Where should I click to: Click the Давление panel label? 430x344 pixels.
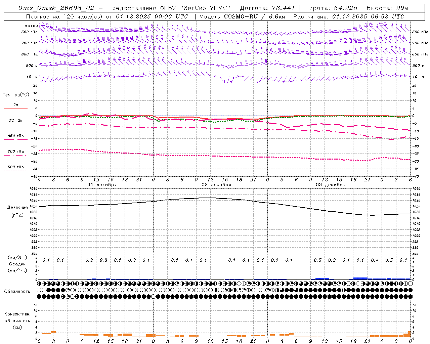(17, 208)
